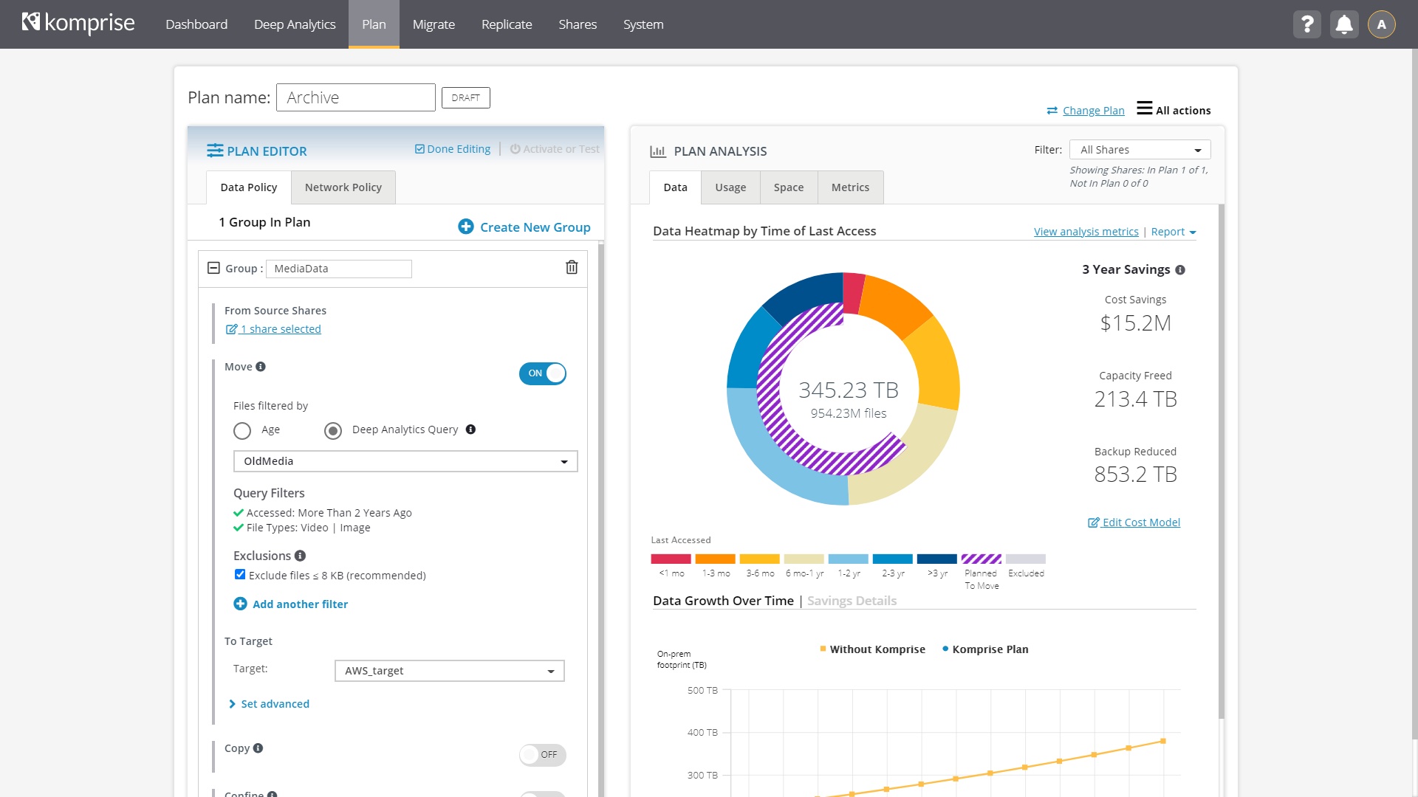Open the Deep Analytics menu item

point(295,24)
